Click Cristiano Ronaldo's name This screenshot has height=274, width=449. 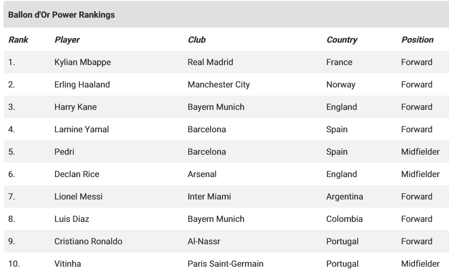(x=88, y=241)
